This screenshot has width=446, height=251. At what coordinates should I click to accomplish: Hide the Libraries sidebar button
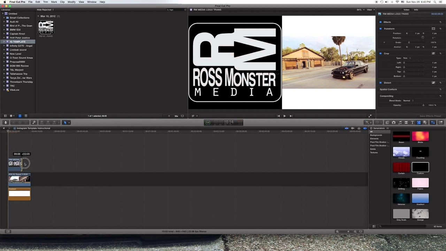pyautogui.click(x=5, y=116)
